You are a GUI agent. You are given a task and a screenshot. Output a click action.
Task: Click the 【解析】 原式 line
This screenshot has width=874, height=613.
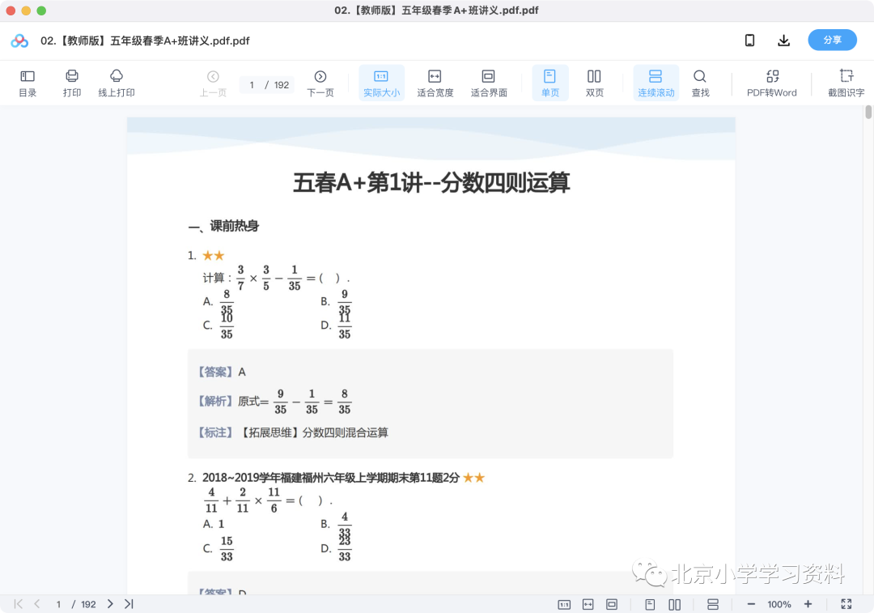[275, 402]
